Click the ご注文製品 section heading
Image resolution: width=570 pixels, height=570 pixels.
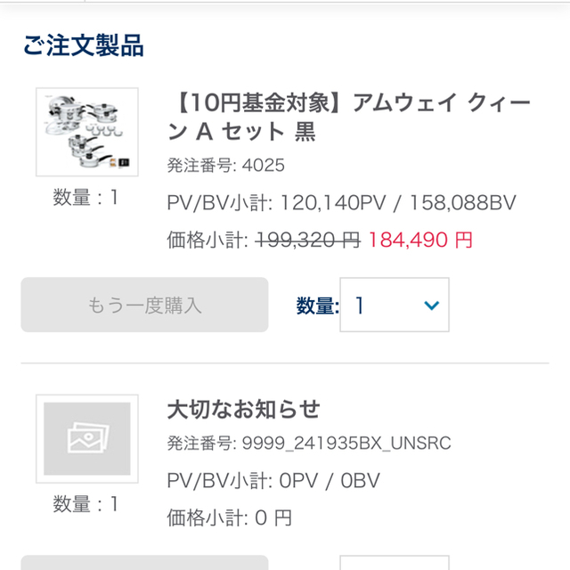[x=84, y=45]
